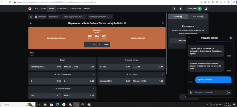Collapse Фора по сетам section
This screenshot has height=107, width=237.
pos(163,60)
